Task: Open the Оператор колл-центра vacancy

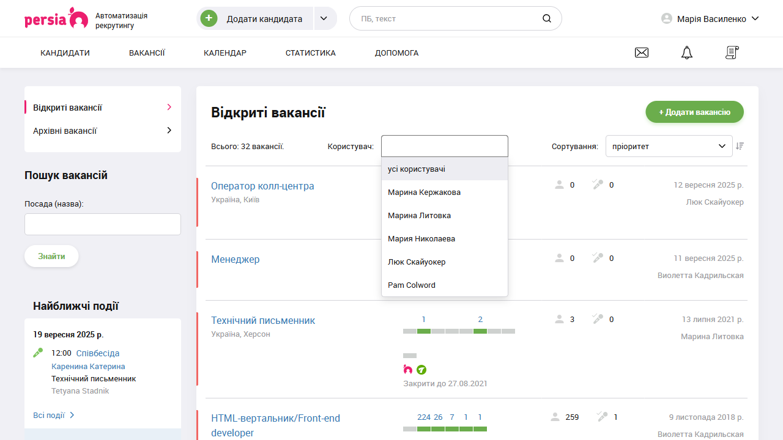Action: tap(262, 186)
